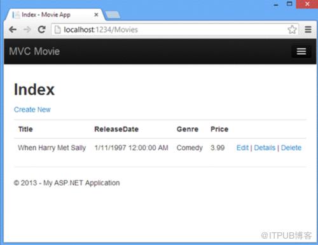Screen dimensions: 318x245
Task: Click the 2013 My ASP.NET Application footer text
Action: coord(67,183)
